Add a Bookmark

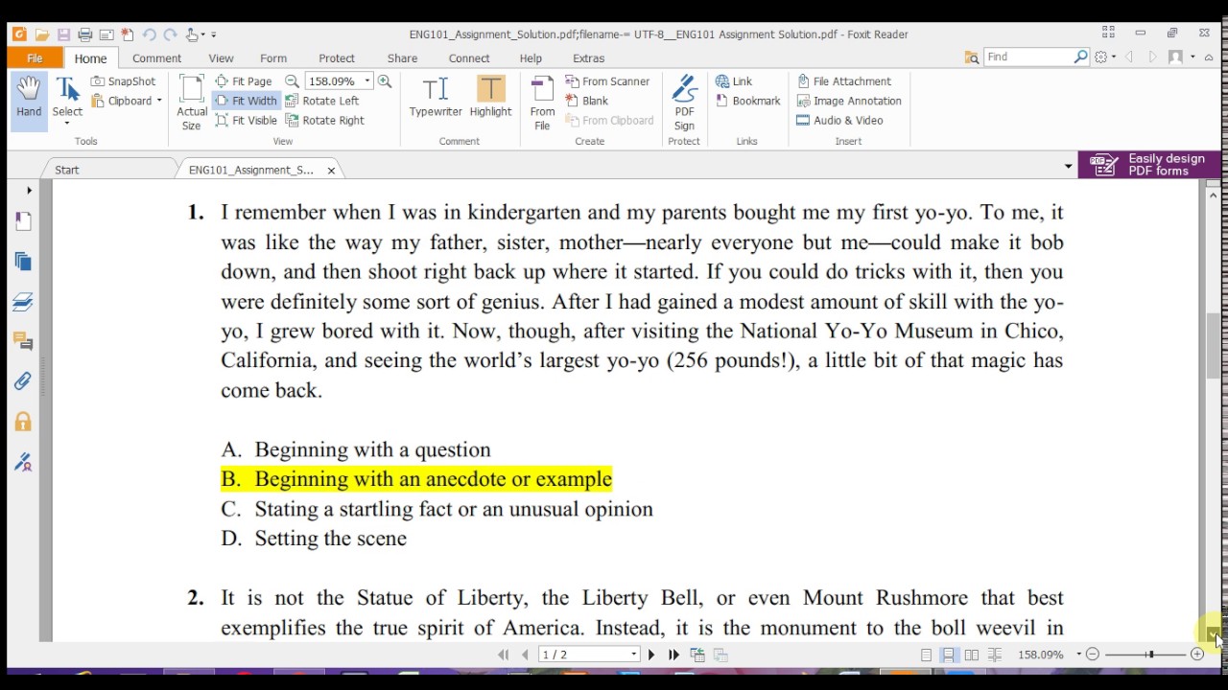pyautogui.click(x=748, y=101)
